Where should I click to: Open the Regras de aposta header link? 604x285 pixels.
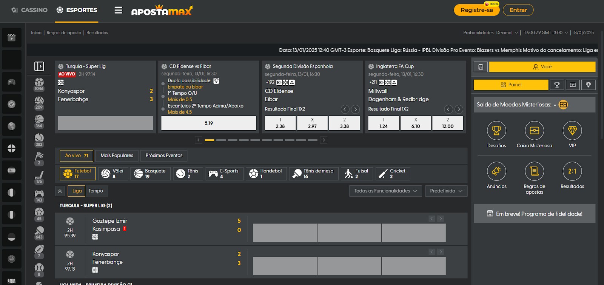64,33
